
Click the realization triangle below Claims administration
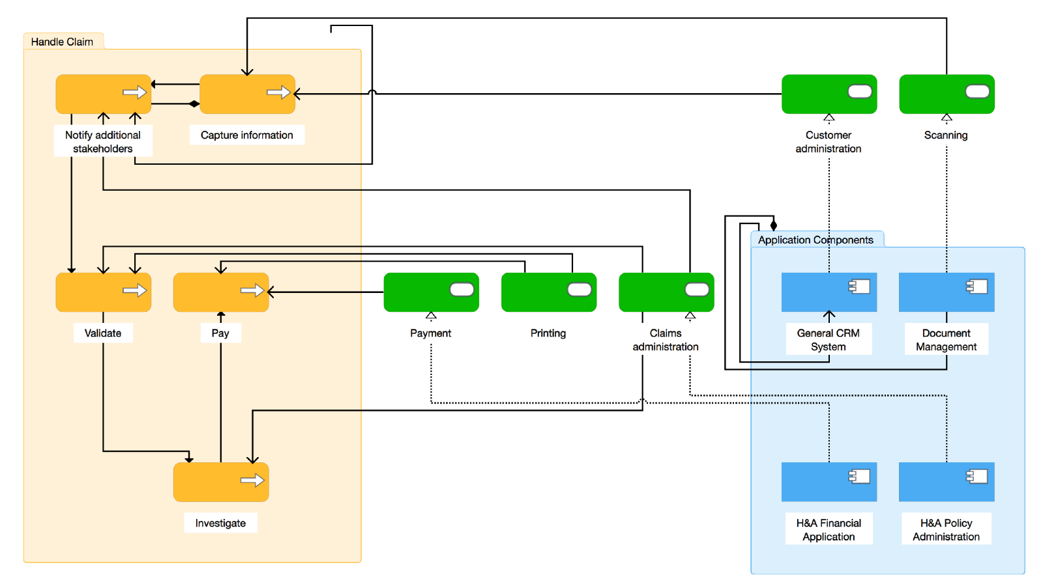click(x=690, y=315)
